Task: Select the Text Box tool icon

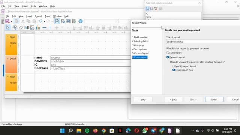Action: [27, 27]
